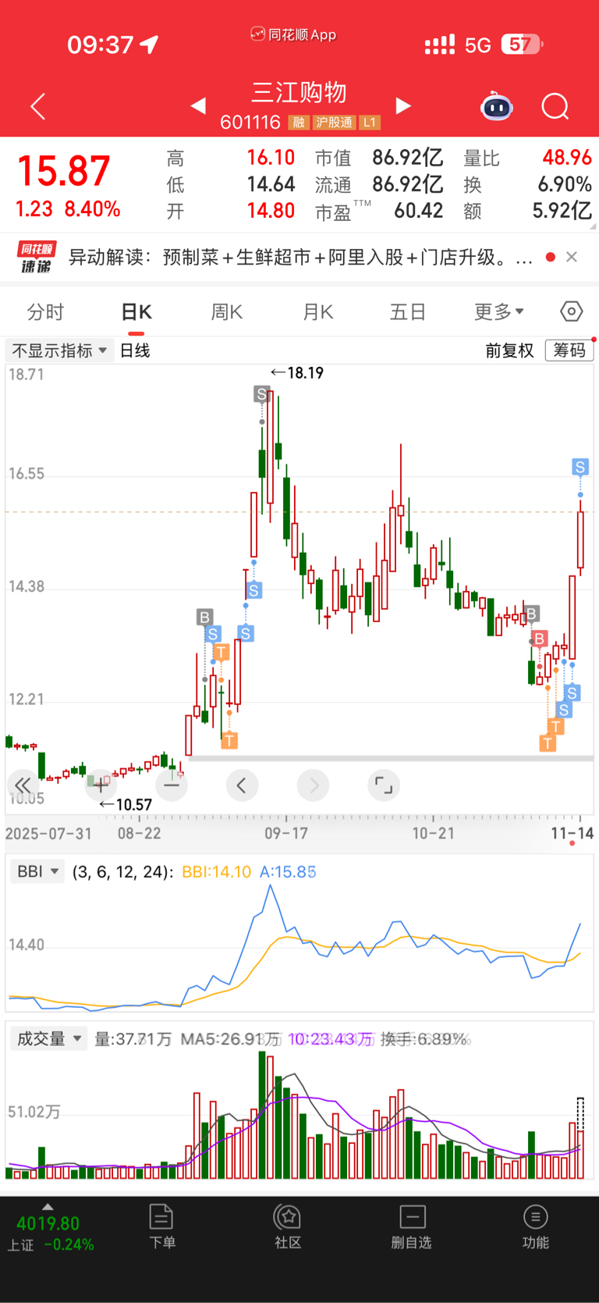Tap the battery indicator showing 57
This screenshot has height=1303, width=599.
tap(522, 45)
